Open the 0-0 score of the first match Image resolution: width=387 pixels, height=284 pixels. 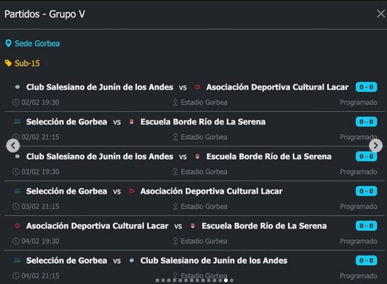pyautogui.click(x=366, y=87)
